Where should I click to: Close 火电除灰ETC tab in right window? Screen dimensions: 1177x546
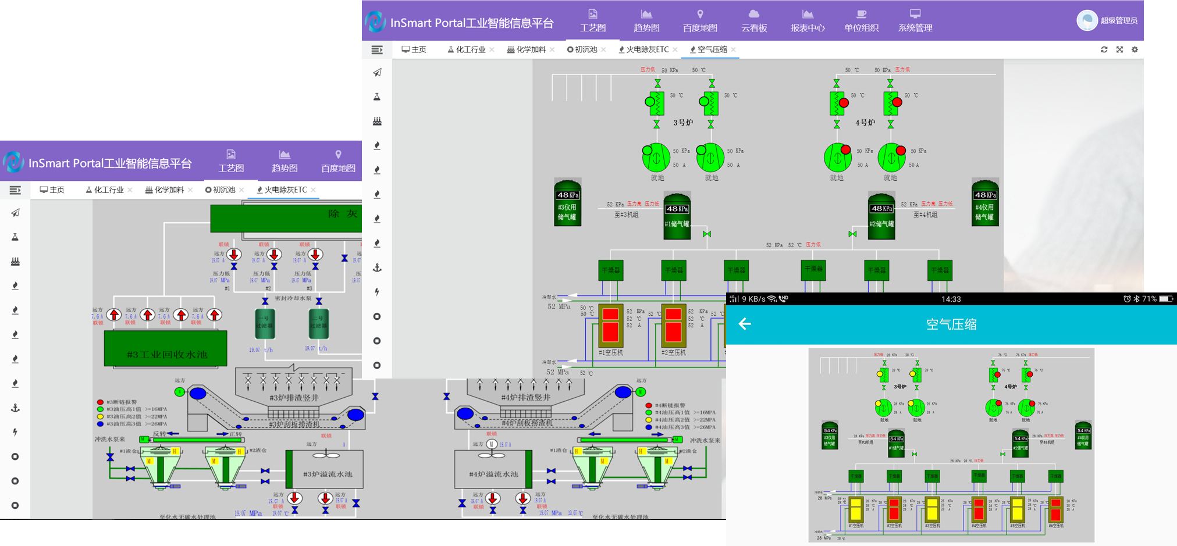point(675,50)
